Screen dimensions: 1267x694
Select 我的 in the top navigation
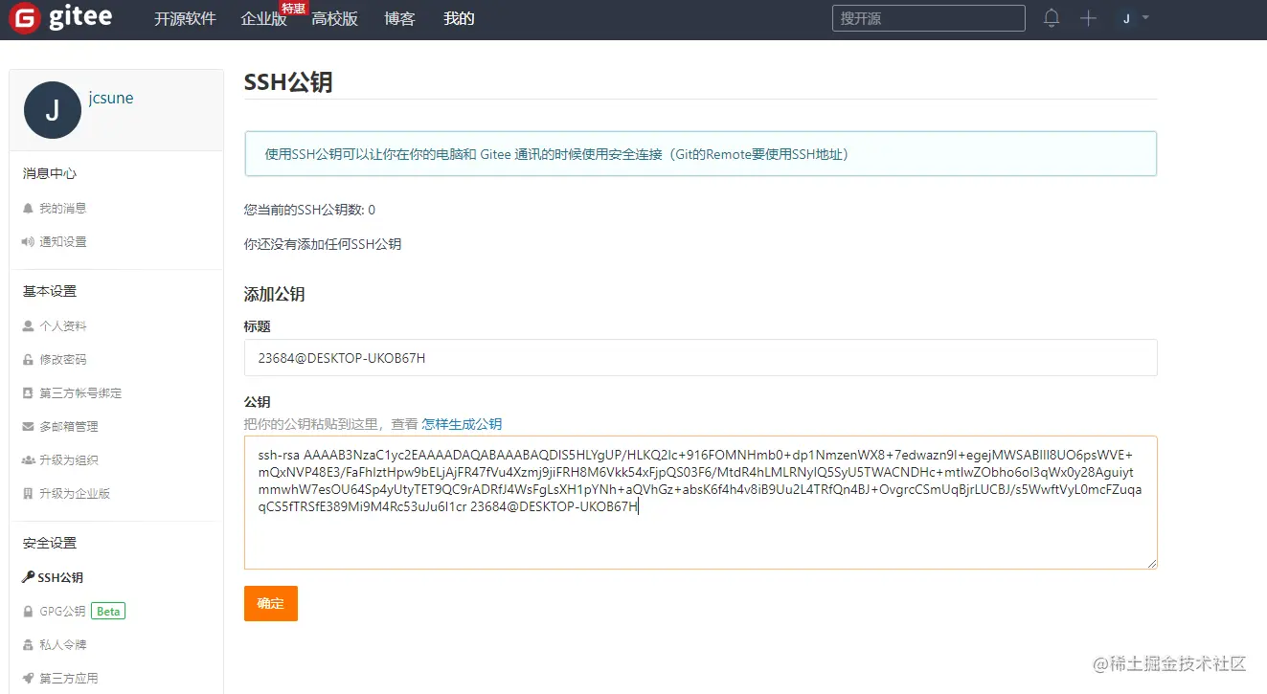tap(459, 18)
